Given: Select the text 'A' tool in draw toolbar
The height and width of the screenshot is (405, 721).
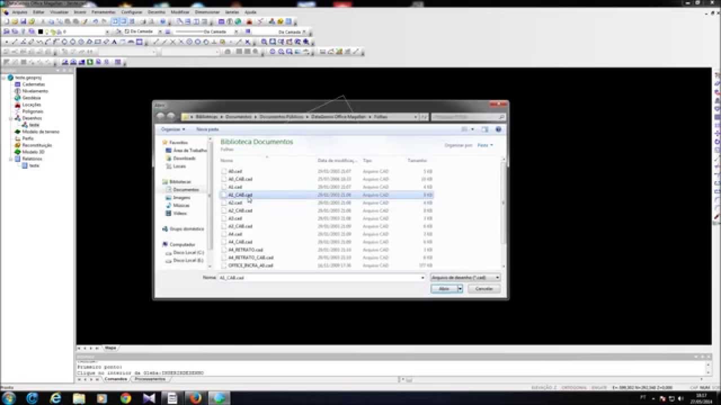Looking at the screenshot, I should [x=114, y=42].
